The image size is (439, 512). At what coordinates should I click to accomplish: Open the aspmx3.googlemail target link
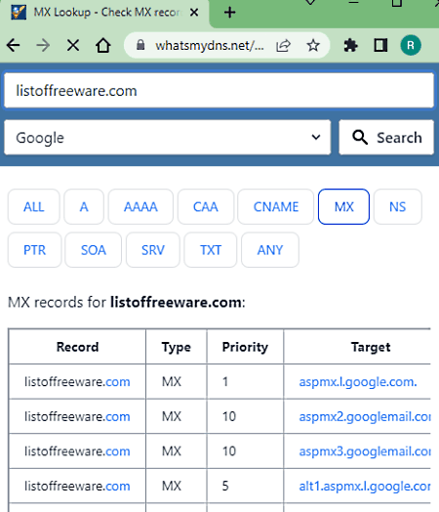[x=365, y=451]
